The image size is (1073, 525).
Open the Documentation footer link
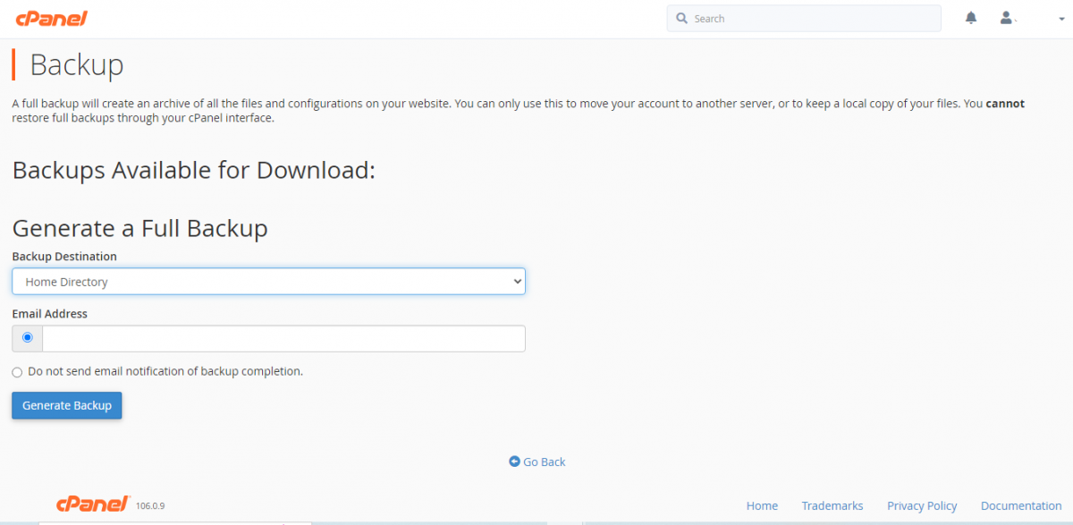click(x=1020, y=505)
